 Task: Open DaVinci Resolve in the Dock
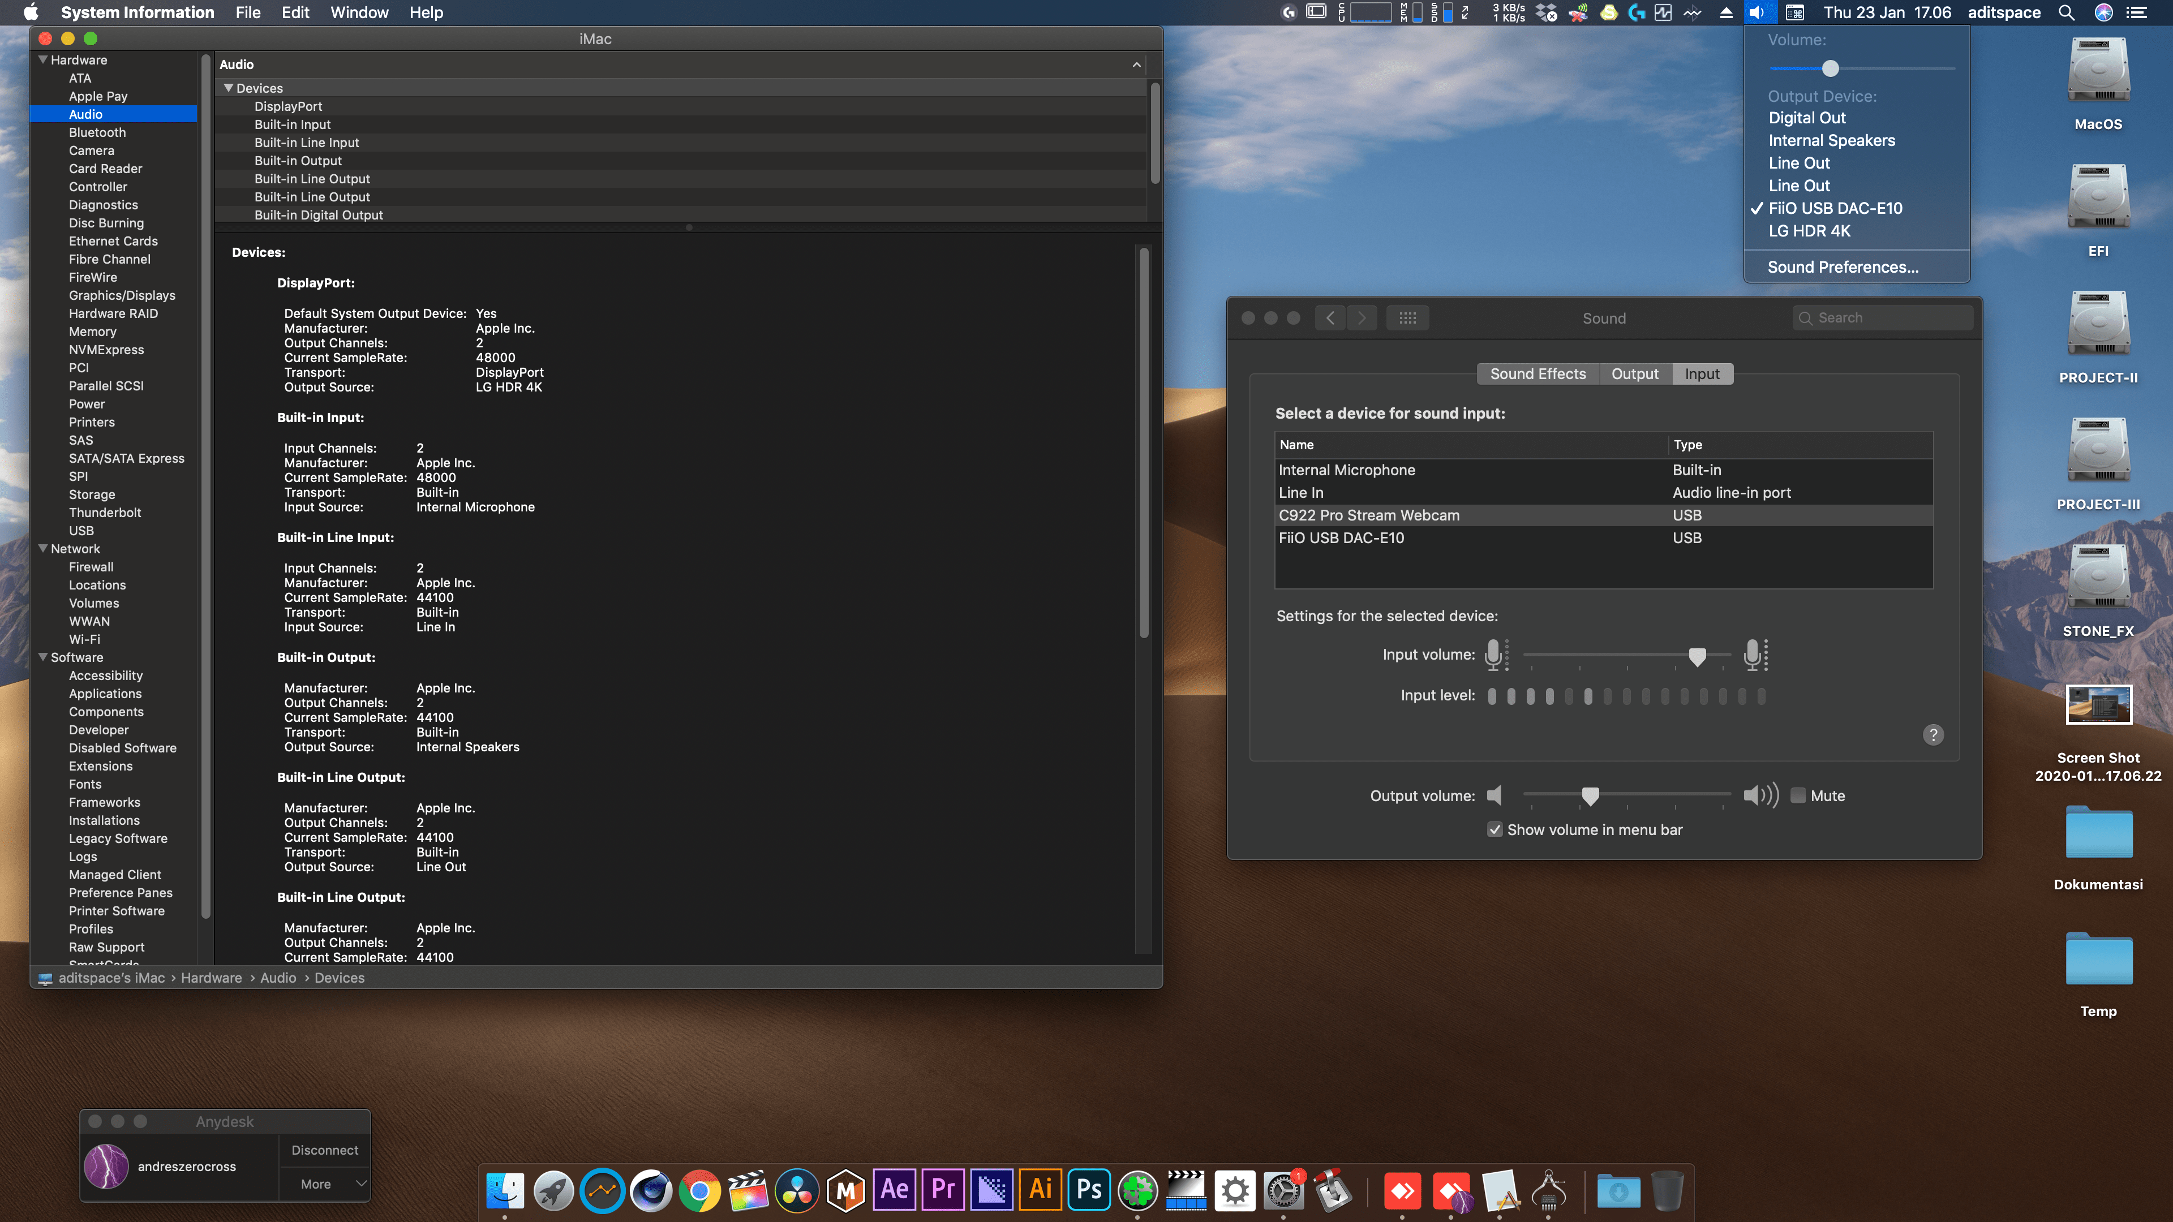click(x=797, y=1190)
